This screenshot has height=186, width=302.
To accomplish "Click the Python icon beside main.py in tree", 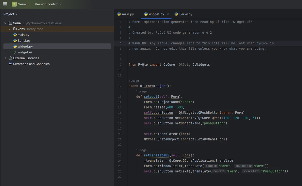I will [15, 35].
